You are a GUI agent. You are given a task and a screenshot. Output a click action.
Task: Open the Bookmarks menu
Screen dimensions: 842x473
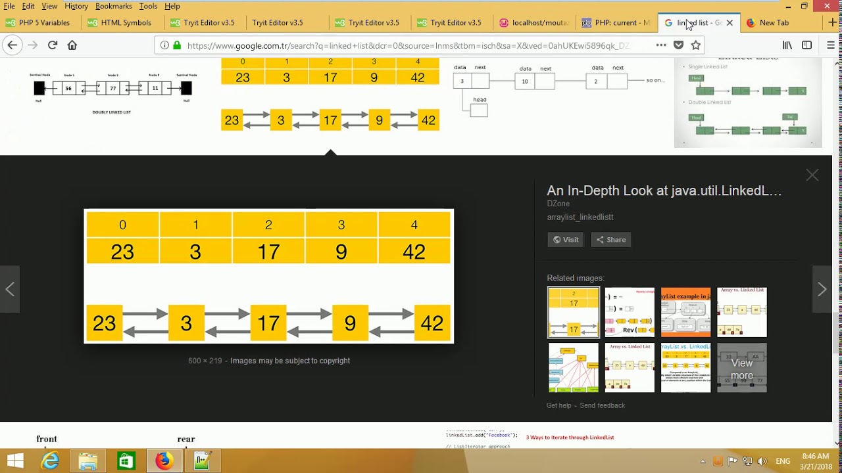point(113,6)
